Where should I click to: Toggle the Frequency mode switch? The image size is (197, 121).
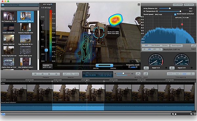click(x=133, y=67)
